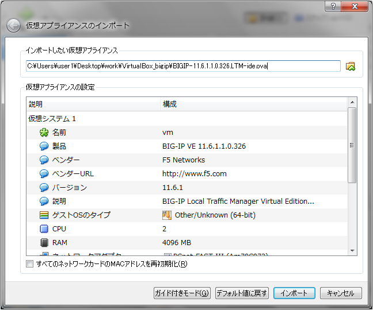This screenshot has height=310, width=373.
Task: Select the value 'http://www.f5.com'
Action: point(195,173)
